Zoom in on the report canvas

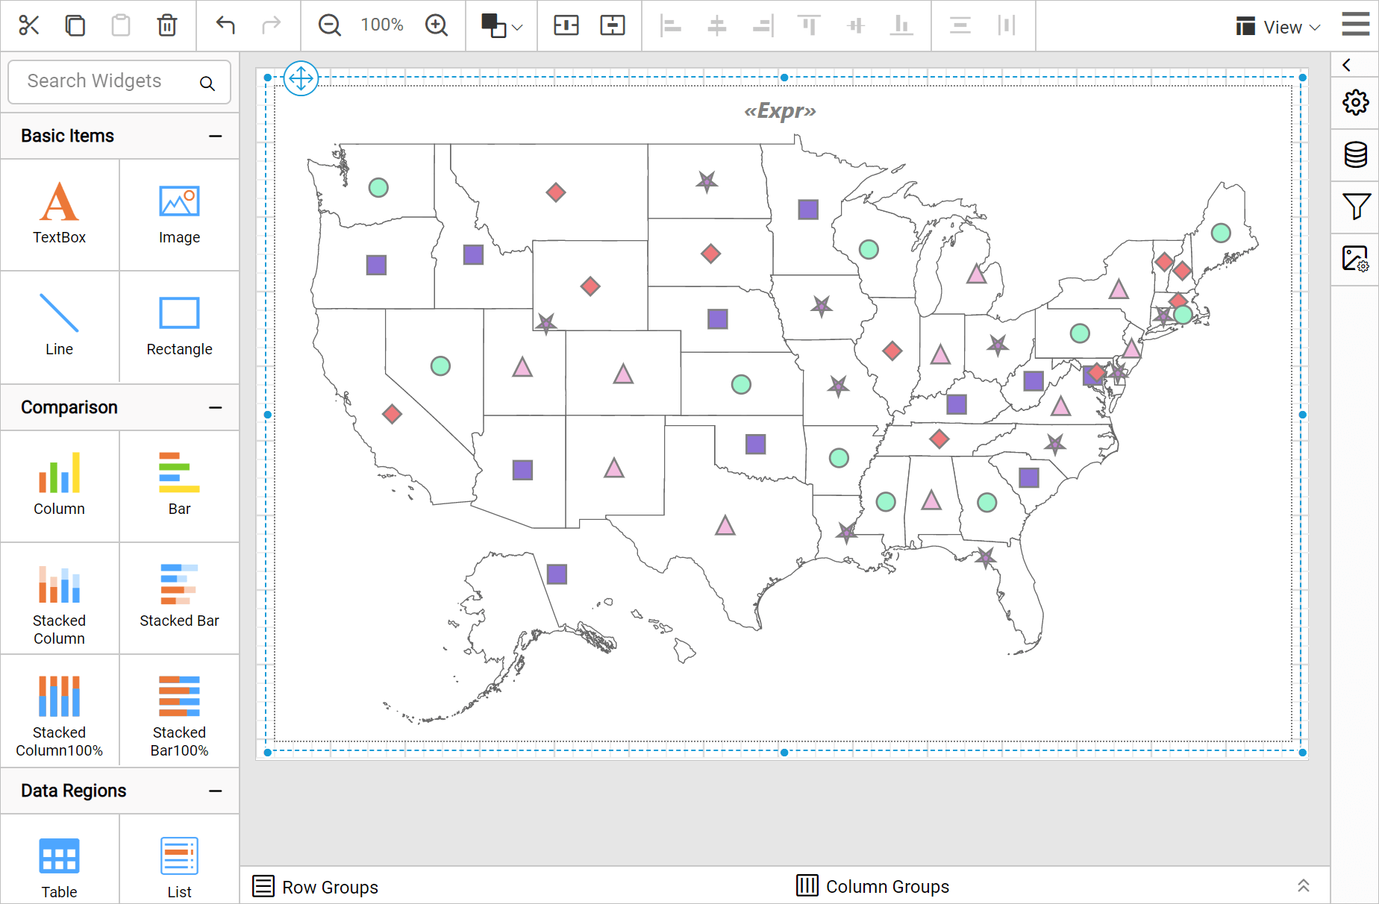coord(437,25)
